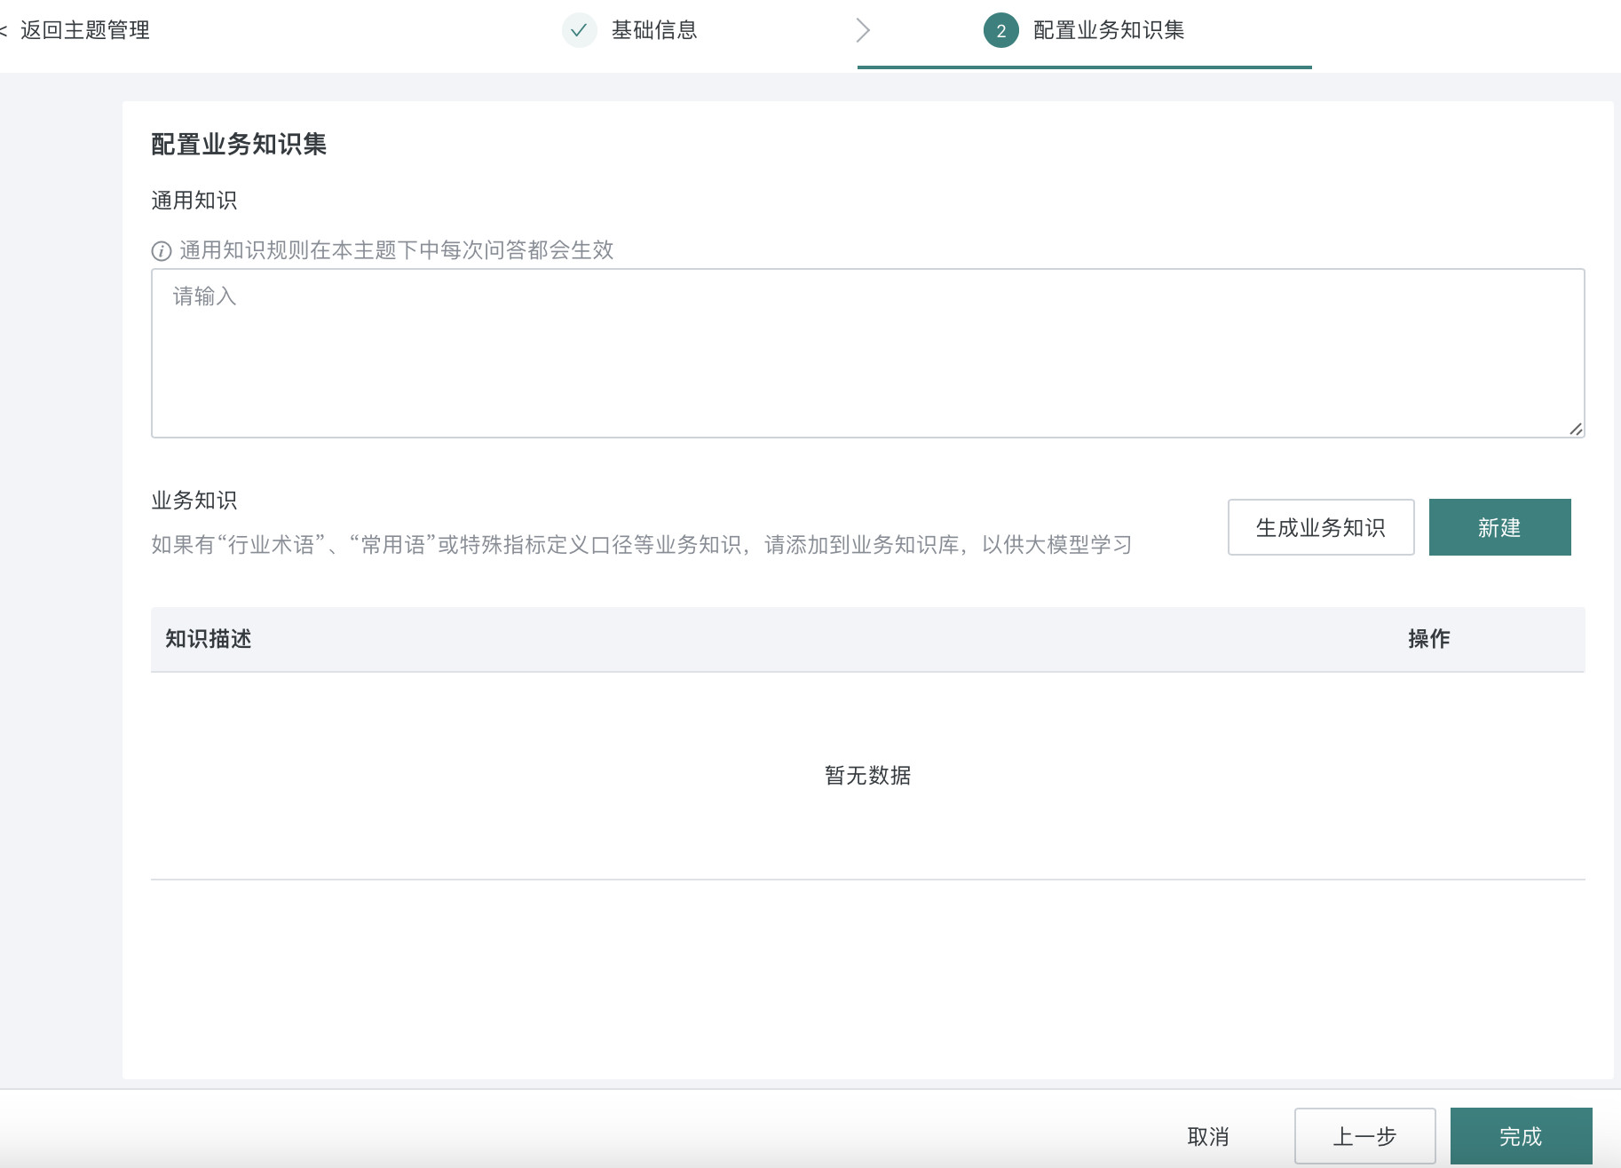Select the 配置业务知识集 step label
The width and height of the screenshot is (1621, 1168).
click(1109, 30)
